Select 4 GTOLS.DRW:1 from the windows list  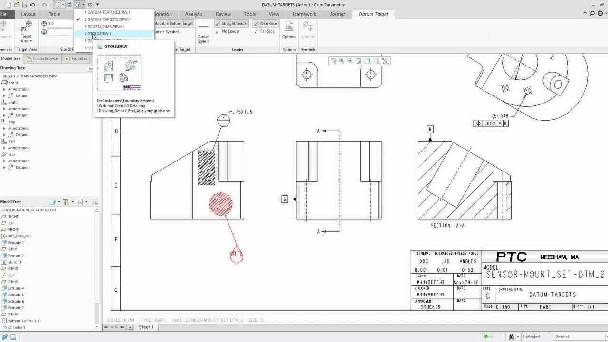(x=98, y=34)
